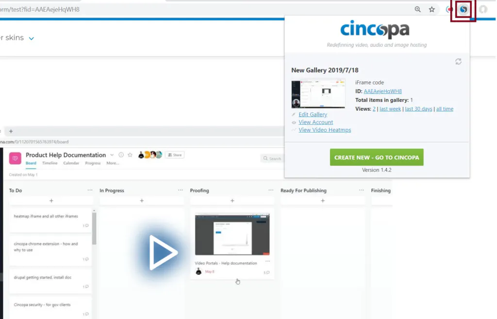Switch to the Progress tab
Viewport: 497px width, 319px height.
click(x=93, y=163)
